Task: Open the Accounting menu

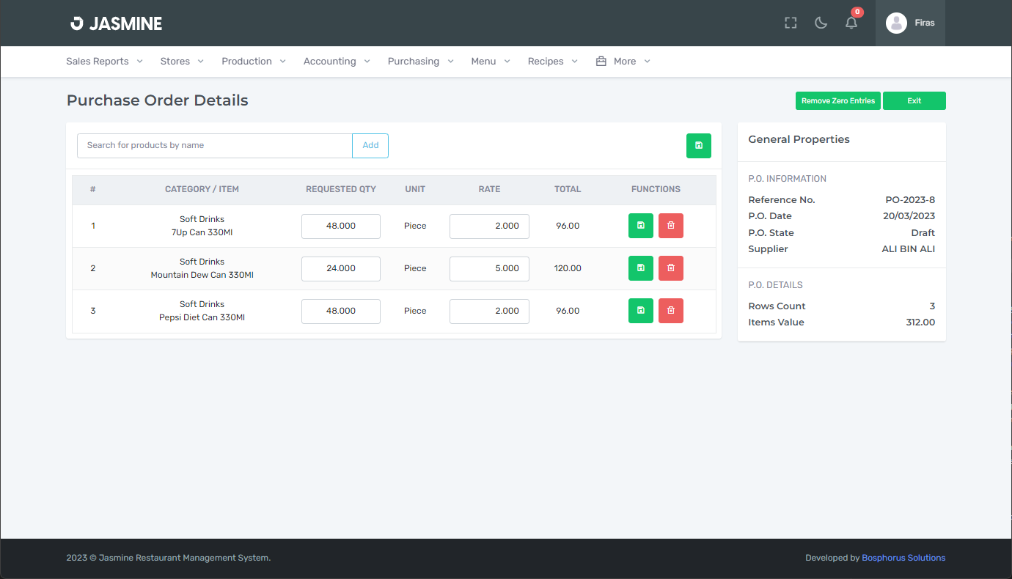Action: (337, 62)
